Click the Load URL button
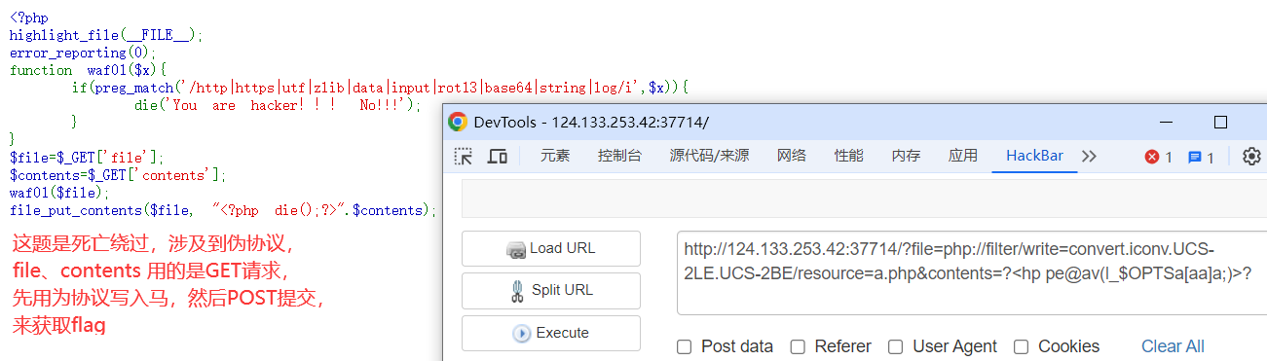The height and width of the screenshot is (361, 1267). (551, 248)
